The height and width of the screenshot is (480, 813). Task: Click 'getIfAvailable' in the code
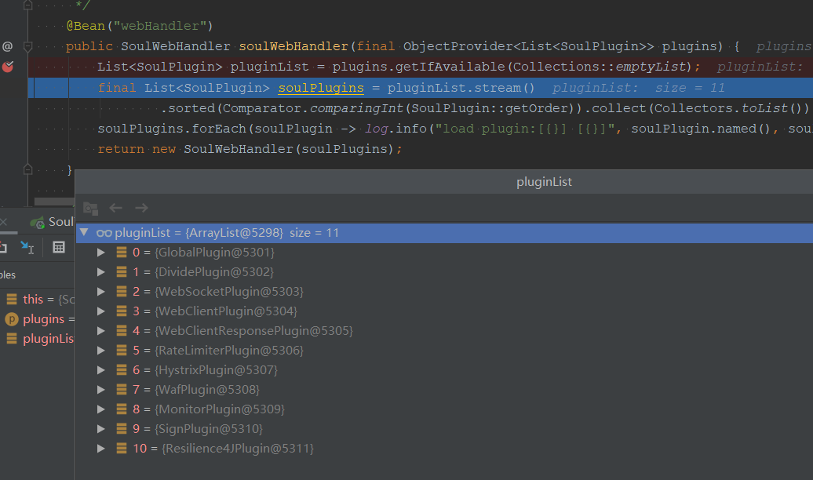450,67
